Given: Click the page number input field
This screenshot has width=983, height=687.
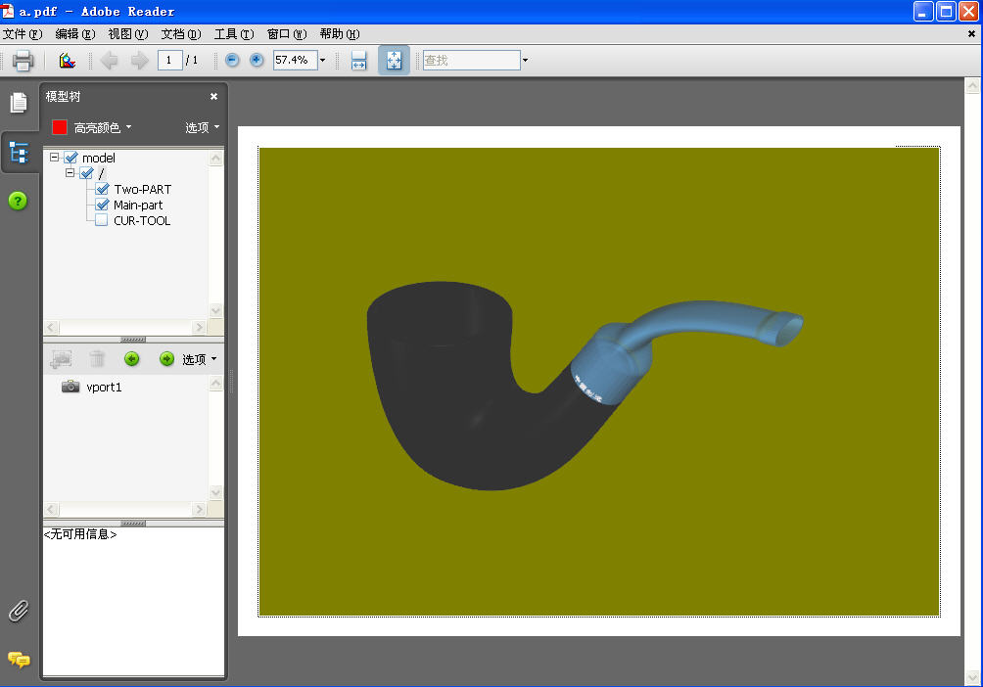Looking at the screenshot, I should click(170, 60).
